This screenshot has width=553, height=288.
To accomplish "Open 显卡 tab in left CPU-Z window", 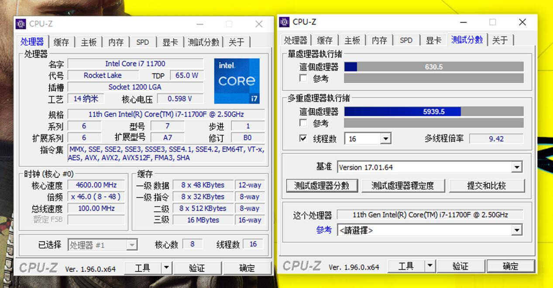I will [x=170, y=42].
